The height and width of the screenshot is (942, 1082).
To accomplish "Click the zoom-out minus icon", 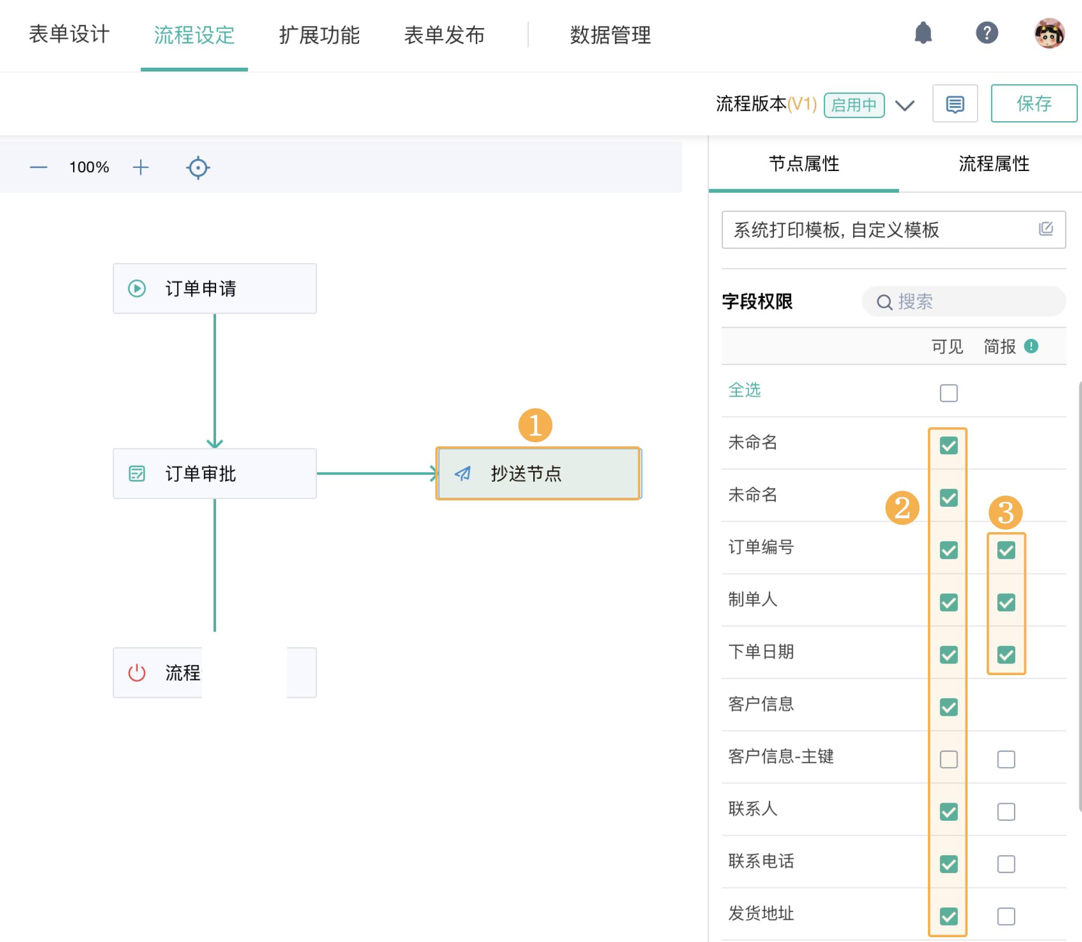I will coord(38,167).
